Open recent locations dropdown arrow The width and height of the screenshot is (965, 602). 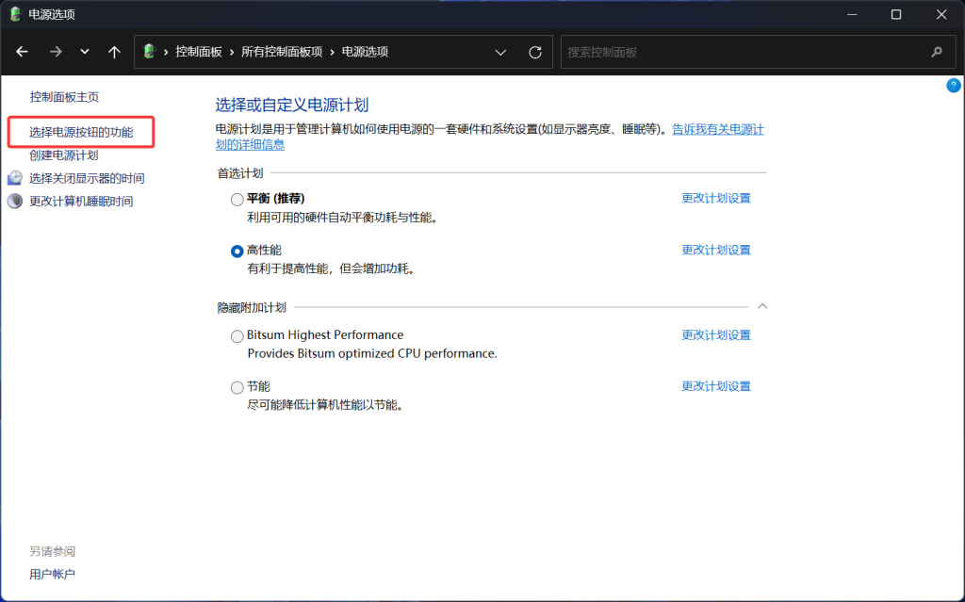[x=84, y=52]
